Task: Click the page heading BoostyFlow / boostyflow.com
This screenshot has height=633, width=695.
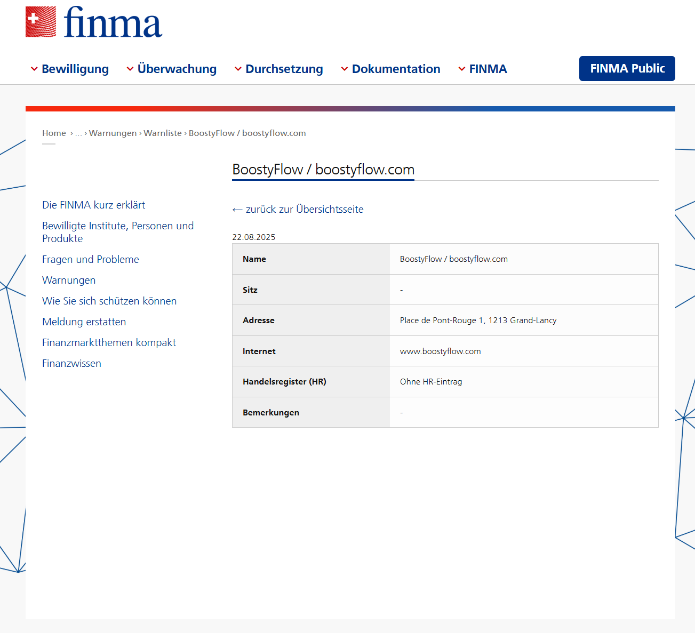Action: click(x=323, y=170)
